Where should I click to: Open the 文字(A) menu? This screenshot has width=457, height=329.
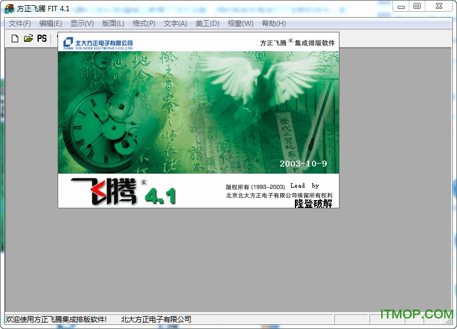(175, 24)
